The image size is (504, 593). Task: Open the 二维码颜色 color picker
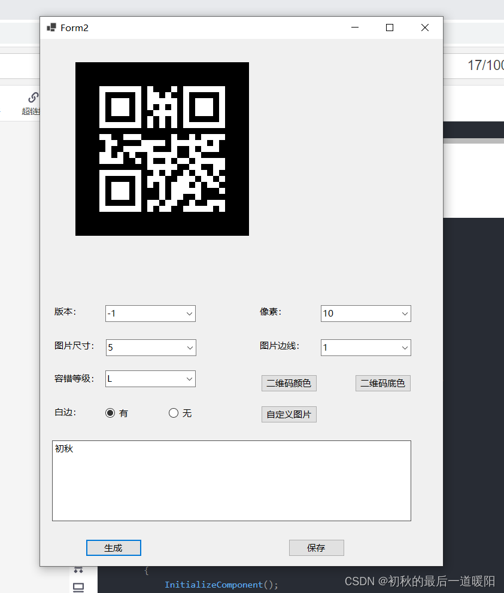coord(289,383)
